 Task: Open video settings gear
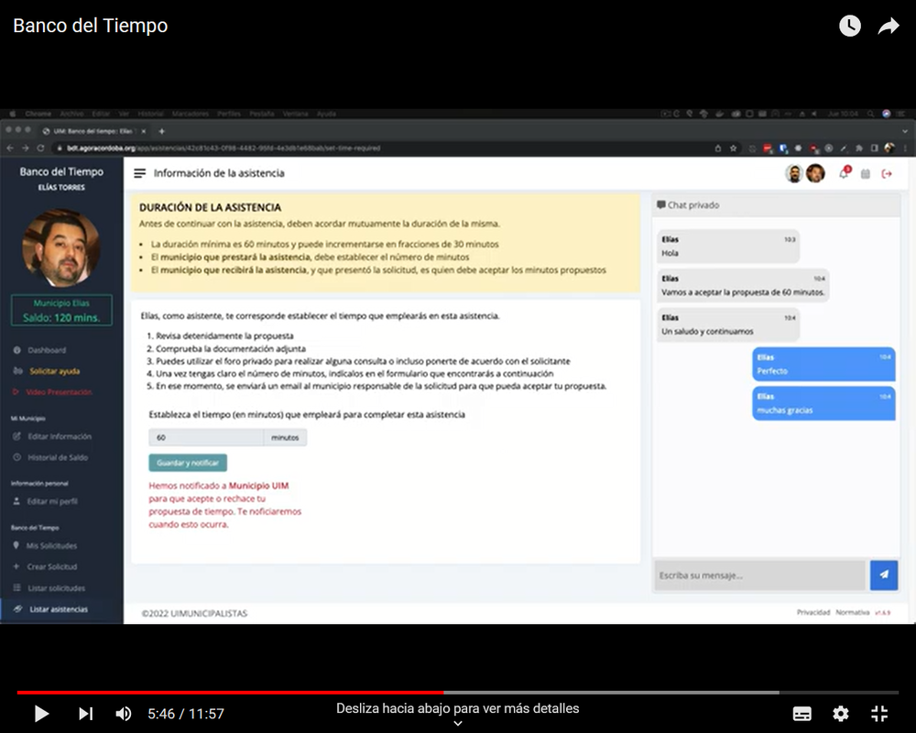840,714
